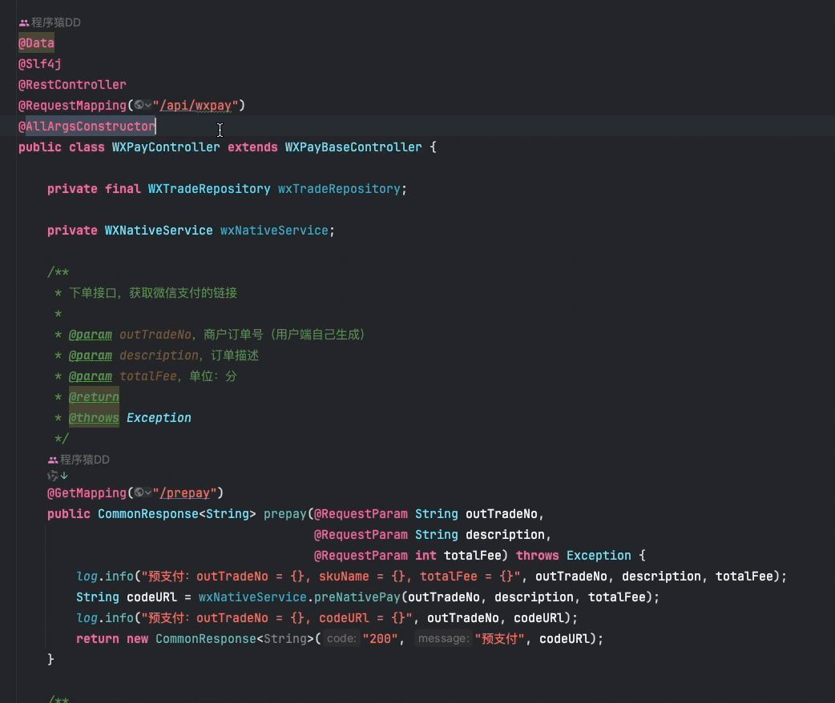Click the AI hexagon inlay icon above @GetMapping

coord(53,476)
